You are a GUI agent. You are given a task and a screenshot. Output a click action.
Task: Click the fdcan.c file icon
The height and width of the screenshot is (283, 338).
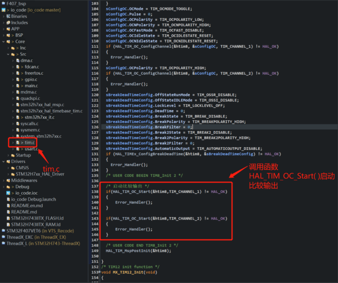18,67
